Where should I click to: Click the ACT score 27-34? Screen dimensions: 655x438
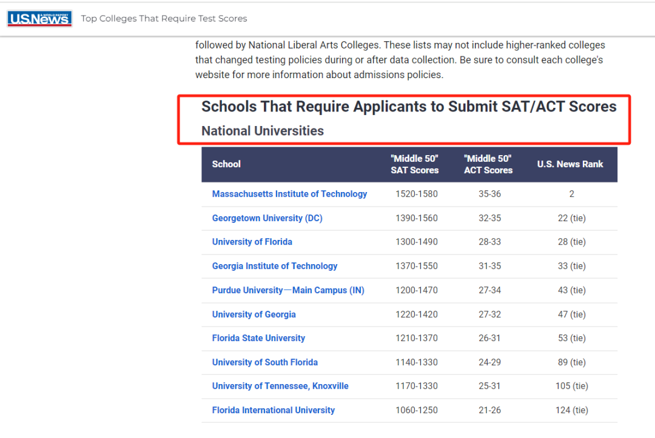(x=489, y=290)
